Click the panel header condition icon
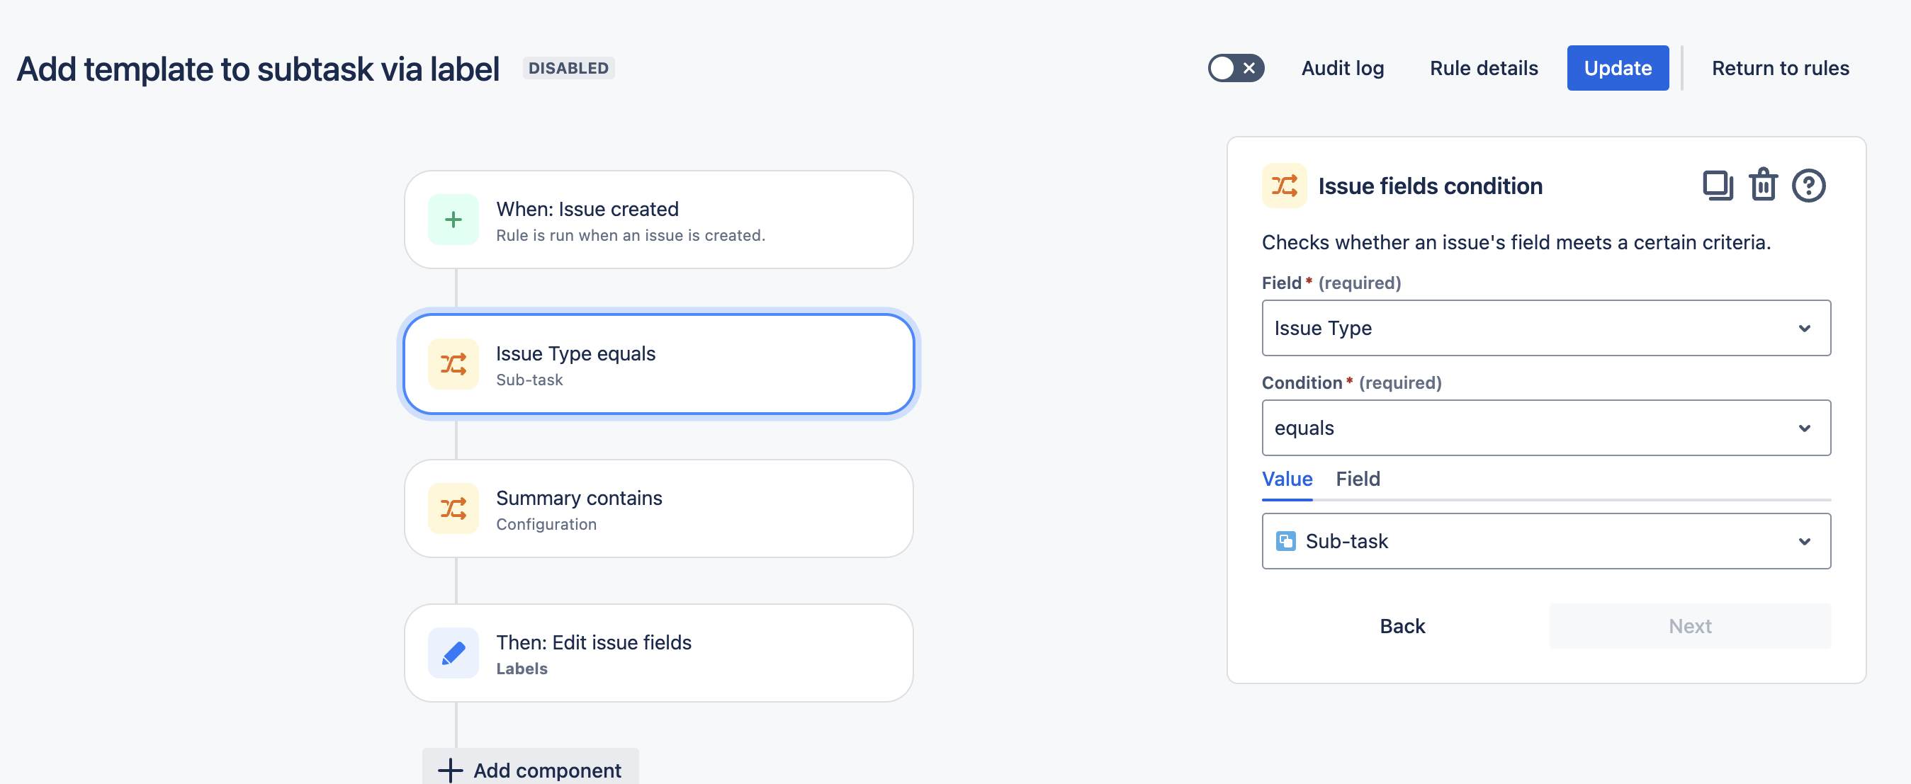1911x784 pixels. [x=1284, y=186]
